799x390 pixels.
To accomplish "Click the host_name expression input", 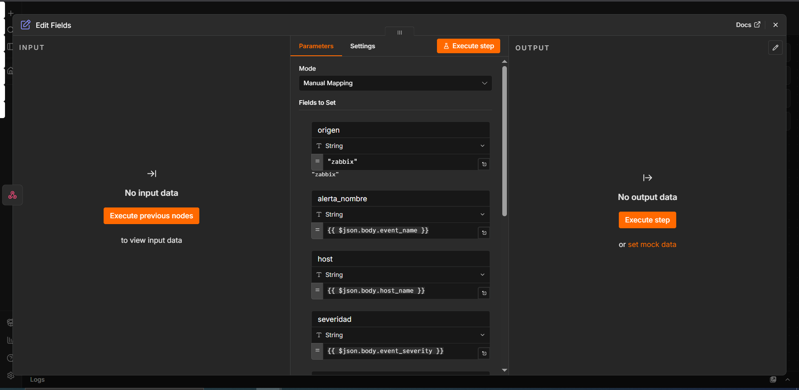I will pyautogui.click(x=400, y=291).
